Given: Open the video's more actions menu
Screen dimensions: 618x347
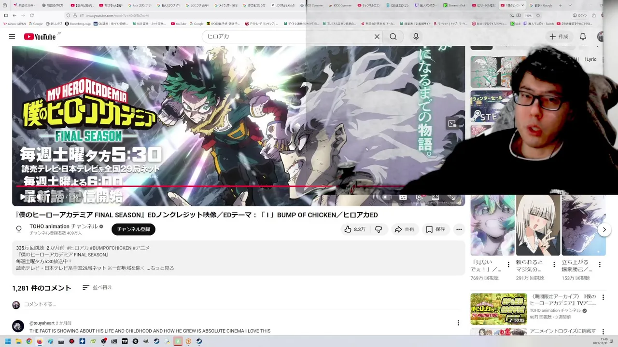Looking at the screenshot, I should [459, 229].
